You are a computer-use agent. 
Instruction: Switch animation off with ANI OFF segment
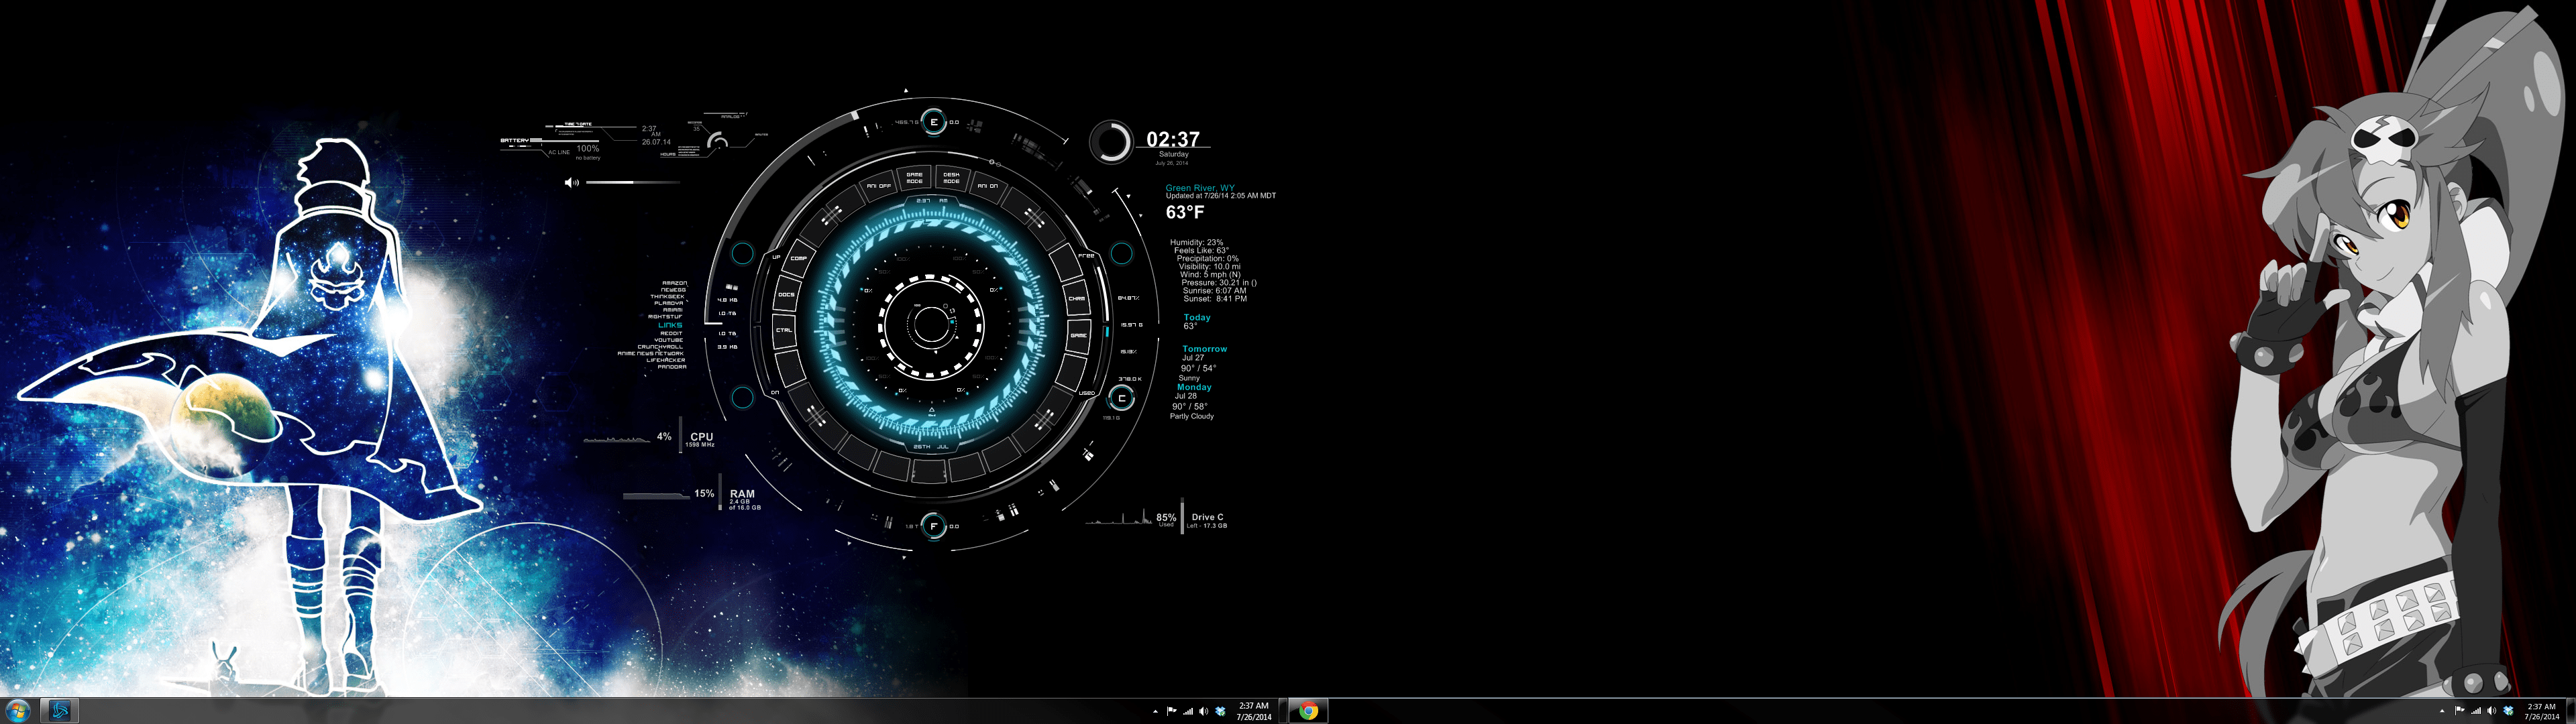point(878,186)
